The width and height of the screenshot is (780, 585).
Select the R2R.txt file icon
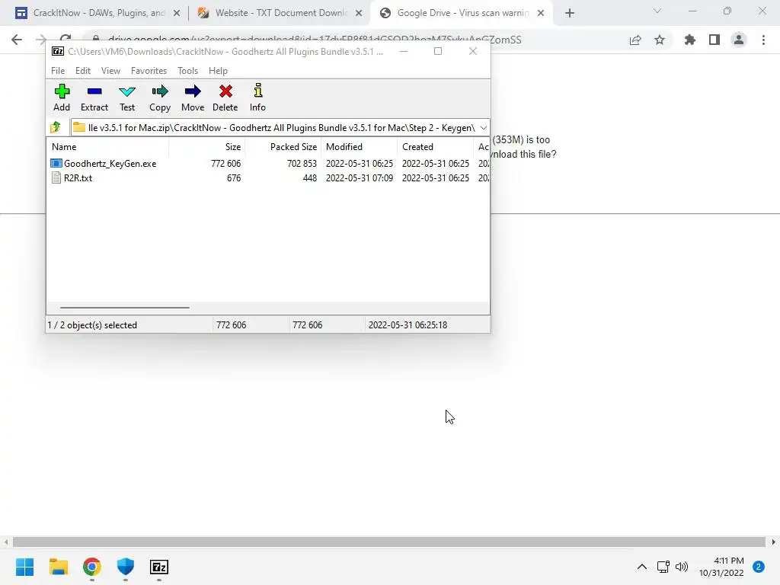(x=56, y=177)
